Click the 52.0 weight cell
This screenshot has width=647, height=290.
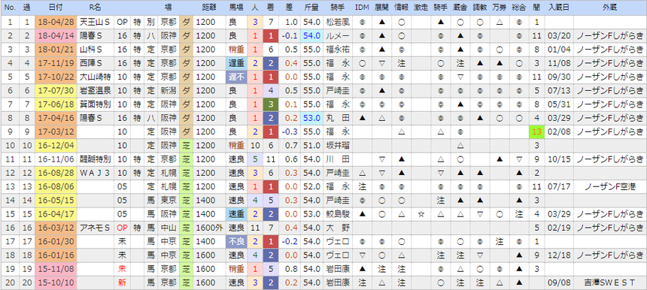coord(312,186)
